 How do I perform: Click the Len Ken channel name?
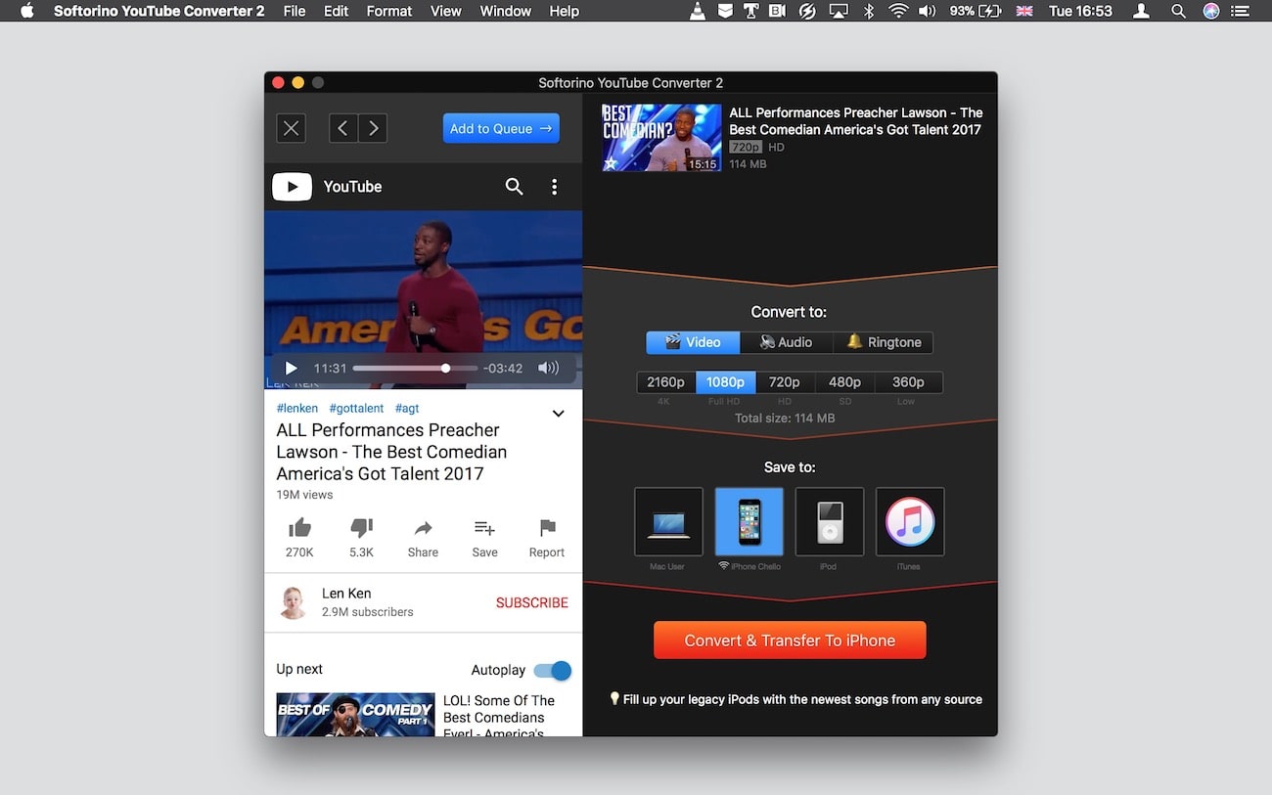[x=346, y=594]
